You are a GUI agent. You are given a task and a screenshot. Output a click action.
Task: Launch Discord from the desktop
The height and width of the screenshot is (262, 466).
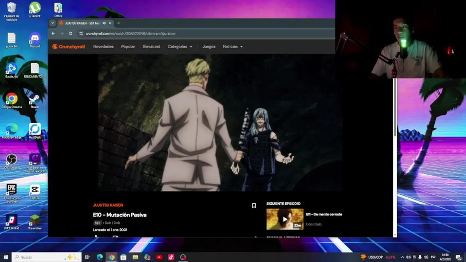coord(35,40)
